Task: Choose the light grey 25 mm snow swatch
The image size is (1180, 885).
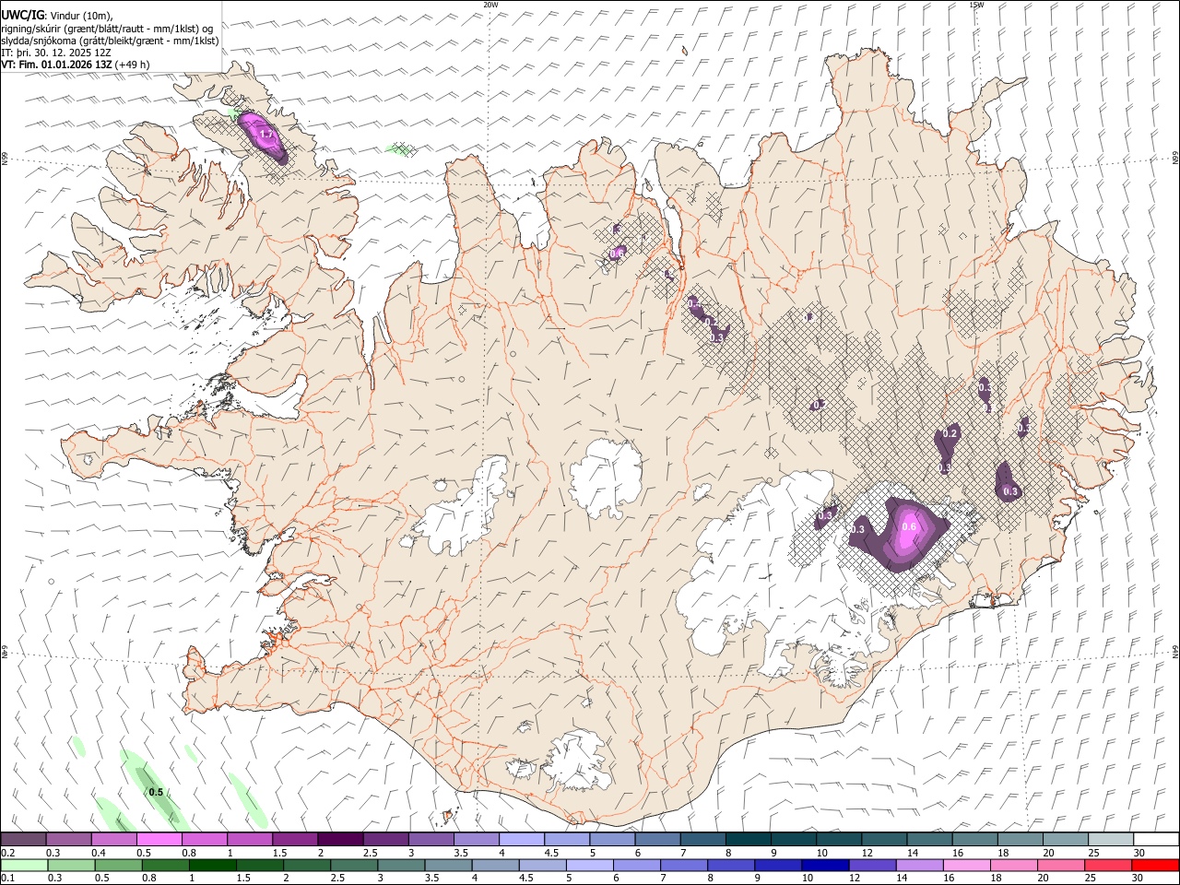Action: [1110, 839]
